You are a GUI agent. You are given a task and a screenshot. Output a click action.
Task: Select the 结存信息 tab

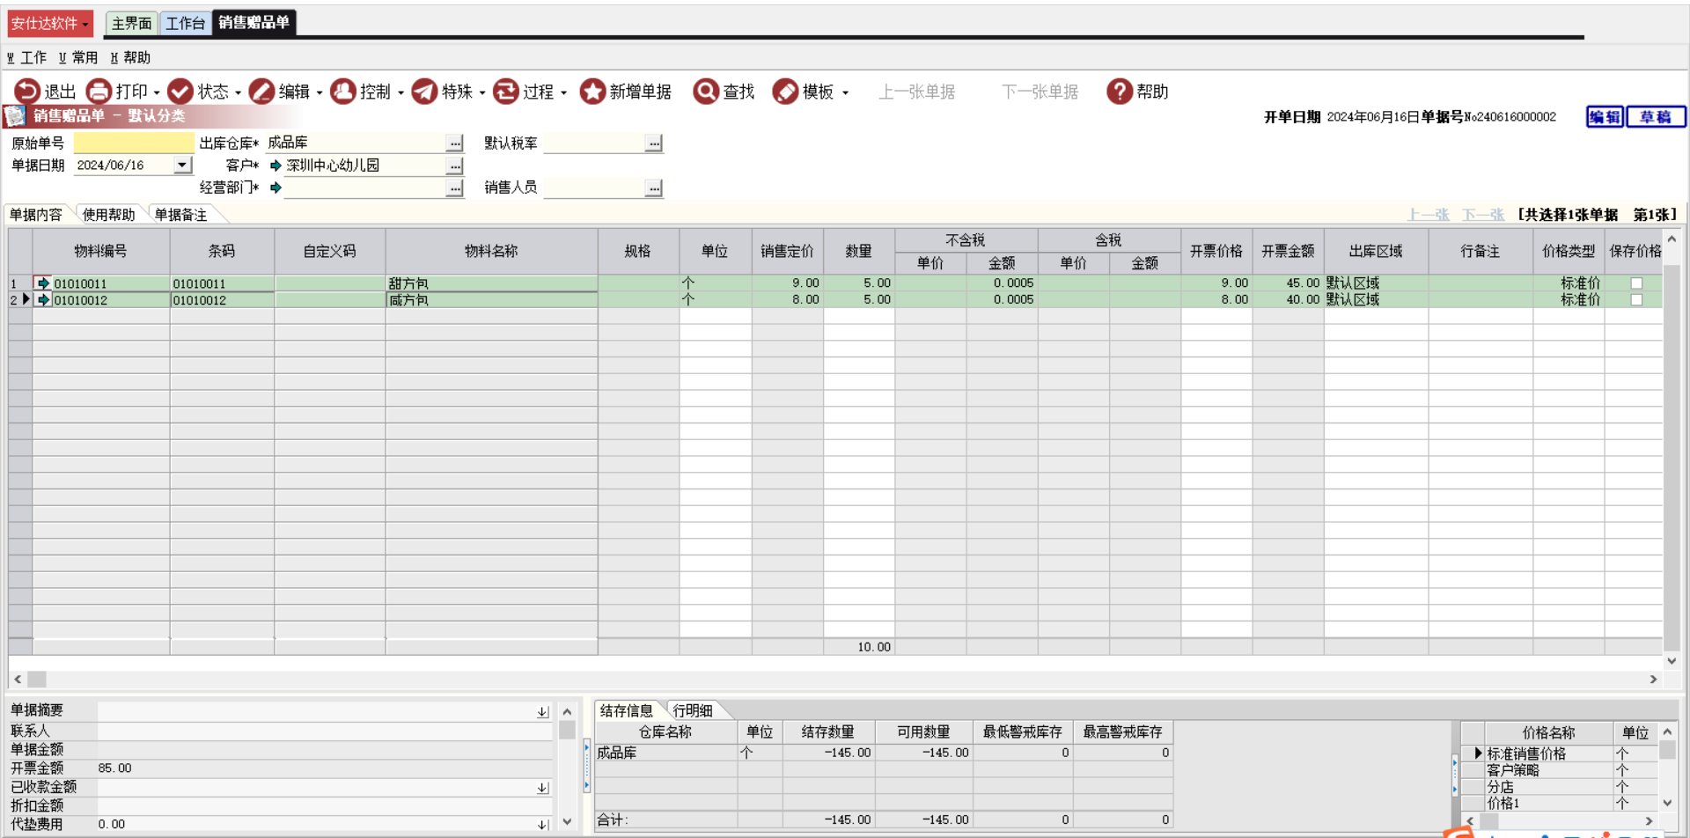pyautogui.click(x=626, y=710)
